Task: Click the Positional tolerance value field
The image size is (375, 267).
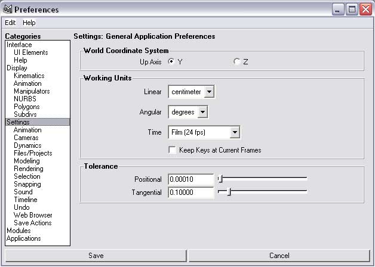Action: 190,179
